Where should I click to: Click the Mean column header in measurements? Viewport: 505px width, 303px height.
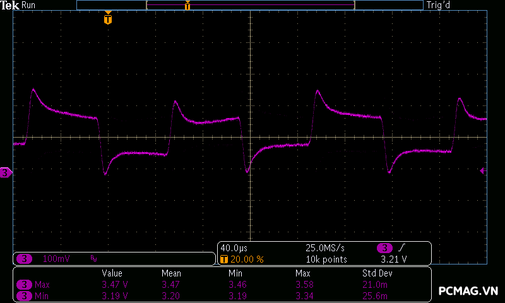point(171,273)
